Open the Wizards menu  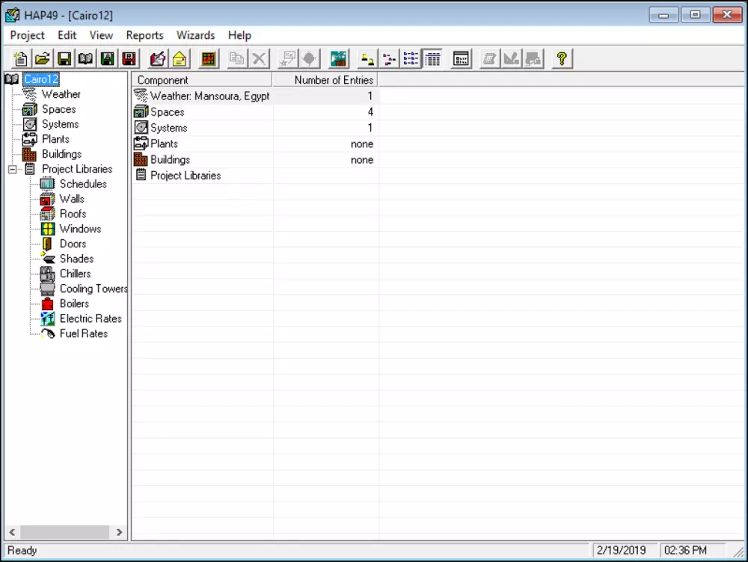(195, 35)
